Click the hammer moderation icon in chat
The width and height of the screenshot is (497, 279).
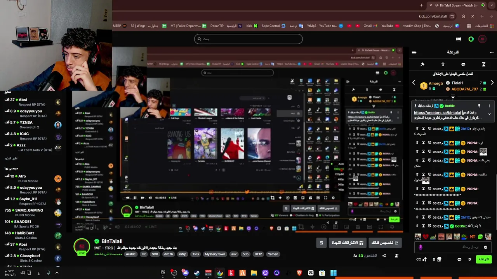click(x=422, y=64)
